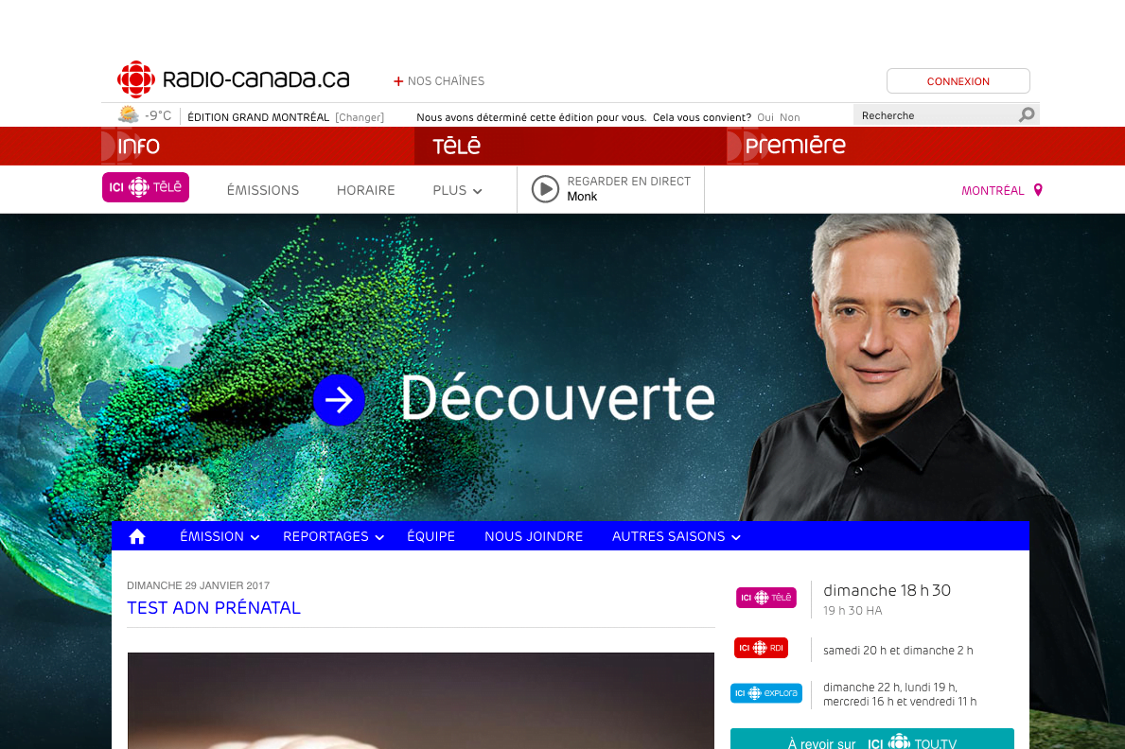
Task: Click the CONNEXION button
Action: (958, 81)
